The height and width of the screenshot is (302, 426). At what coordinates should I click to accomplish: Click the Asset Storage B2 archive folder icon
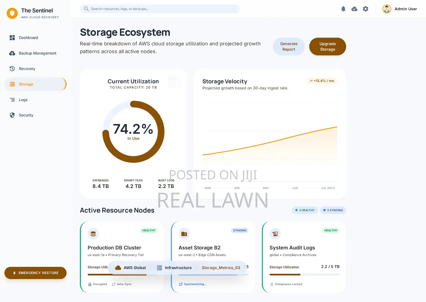(184, 234)
